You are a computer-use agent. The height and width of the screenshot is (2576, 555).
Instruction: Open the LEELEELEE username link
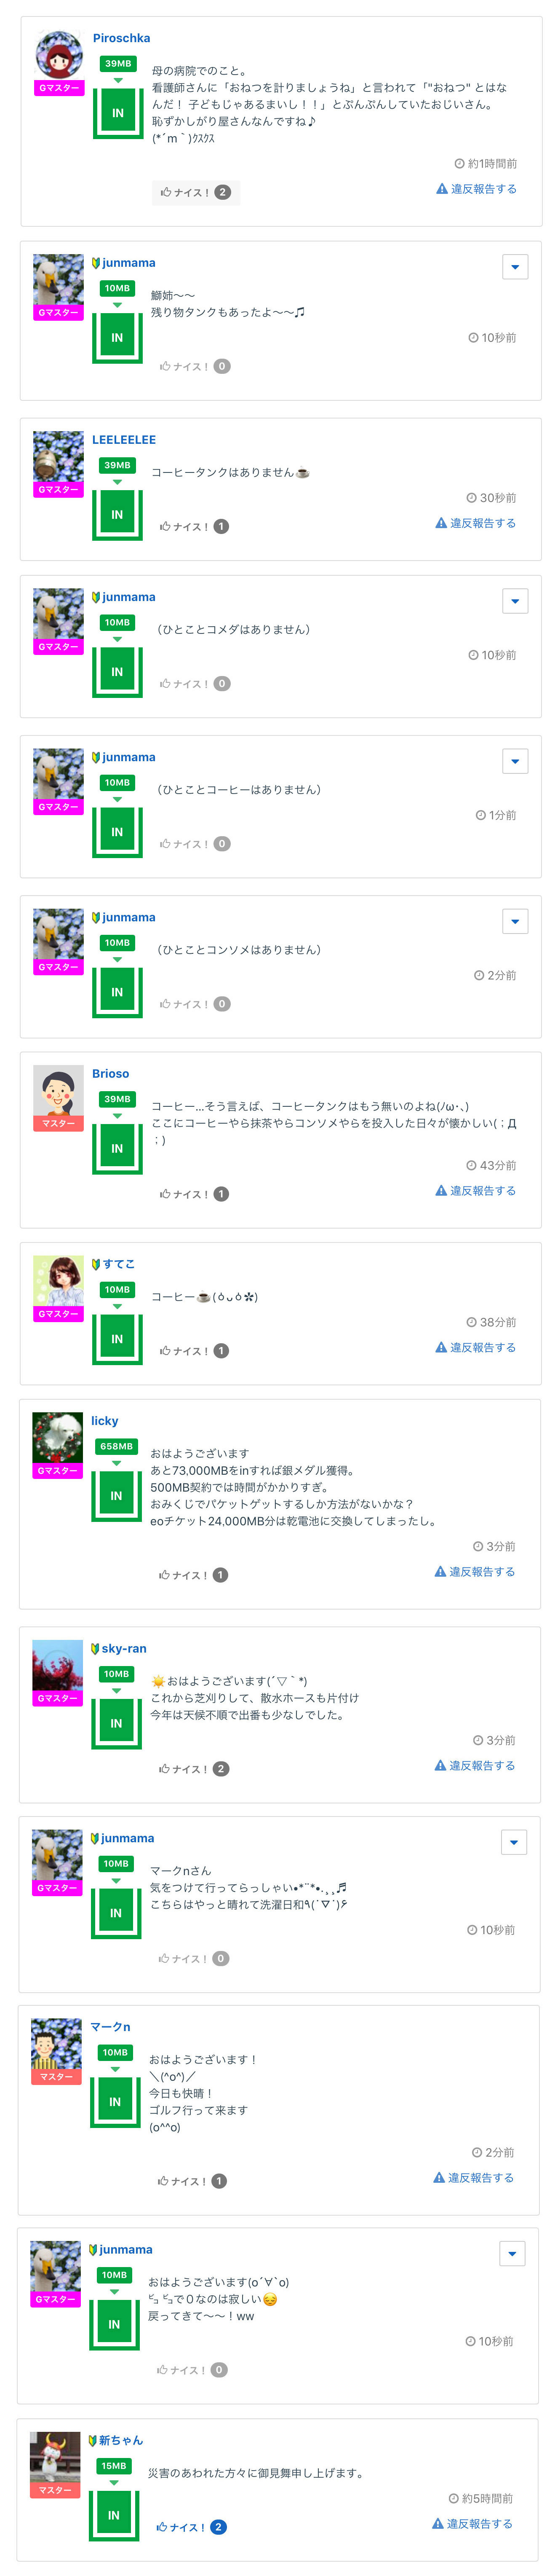(124, 439)
